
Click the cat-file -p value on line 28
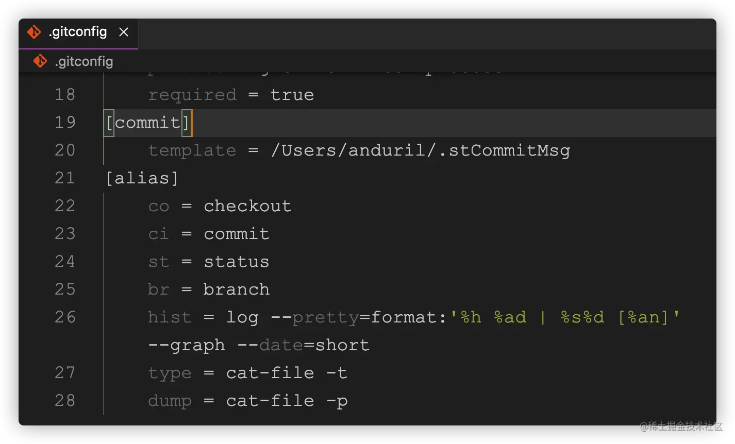point(287,401)
